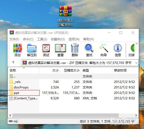Click packed size value 1,237

click(75, 87)
